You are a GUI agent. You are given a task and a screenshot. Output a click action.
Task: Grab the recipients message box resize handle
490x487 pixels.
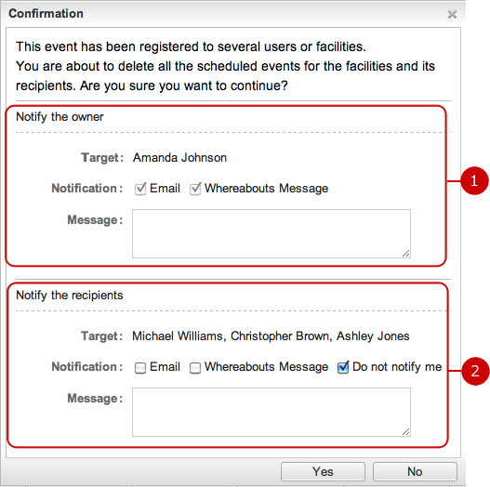[x=406, y=432]
